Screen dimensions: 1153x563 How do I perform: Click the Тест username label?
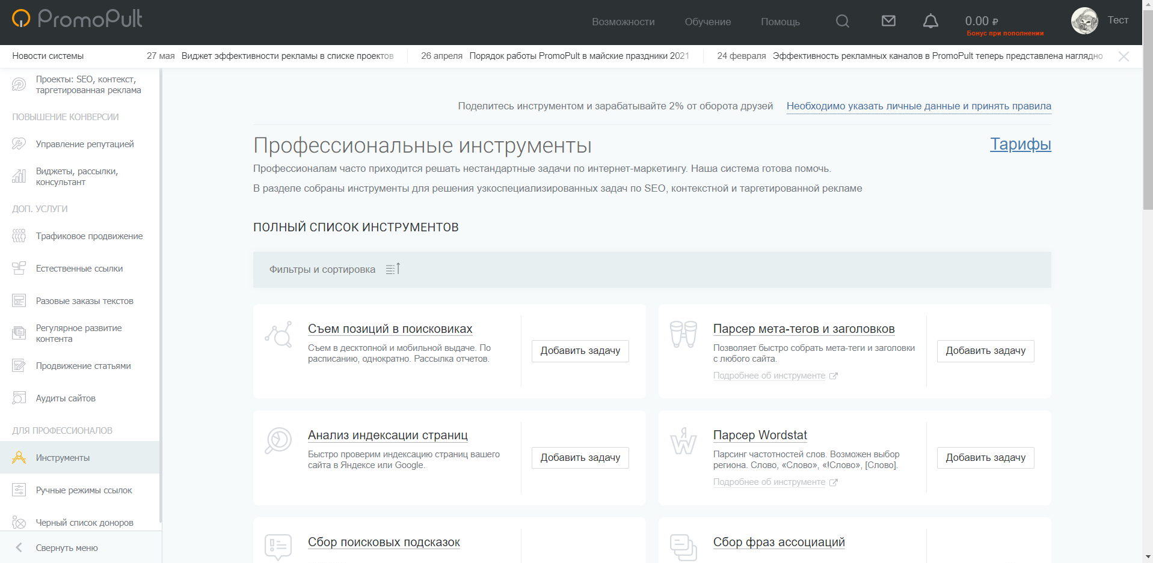(x=1118, y=20)
